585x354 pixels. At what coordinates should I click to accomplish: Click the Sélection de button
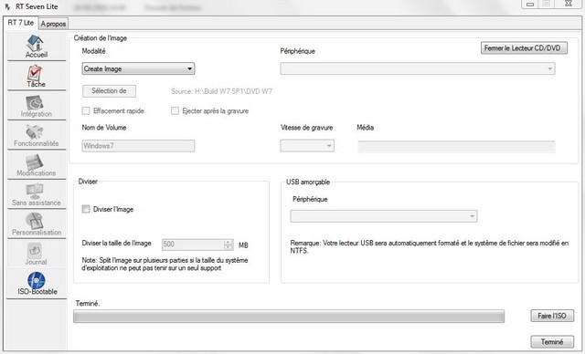pyautogui.click(x=109, y=91)
